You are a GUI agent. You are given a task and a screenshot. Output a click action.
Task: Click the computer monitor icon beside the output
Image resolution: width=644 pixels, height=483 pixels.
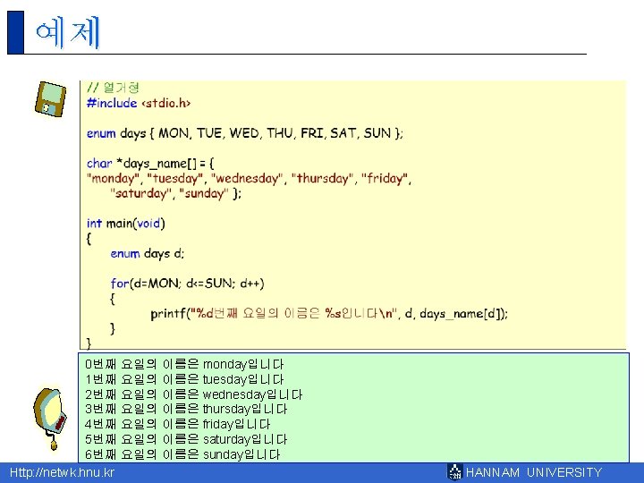pos(50,418)
